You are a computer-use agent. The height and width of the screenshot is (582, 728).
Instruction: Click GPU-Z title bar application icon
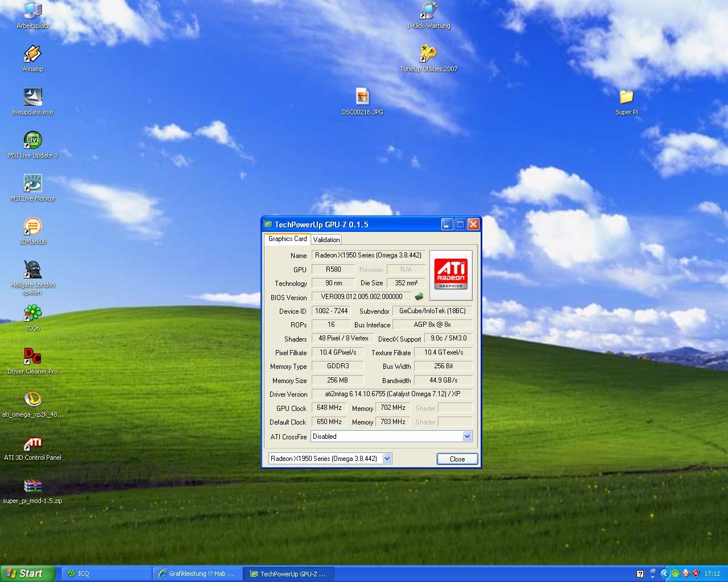pos(268,224)
